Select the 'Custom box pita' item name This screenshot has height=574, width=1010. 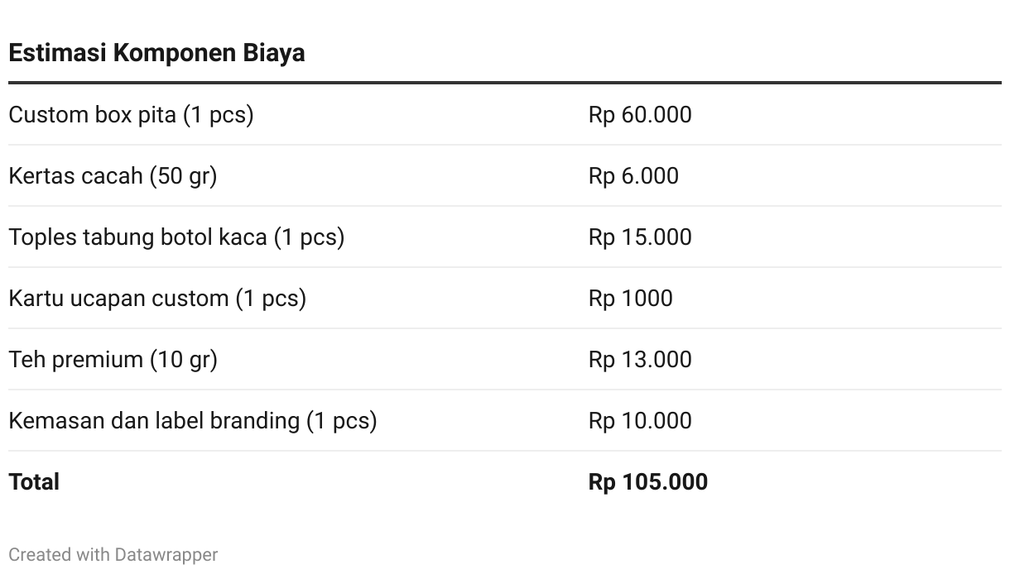point(92,114)
